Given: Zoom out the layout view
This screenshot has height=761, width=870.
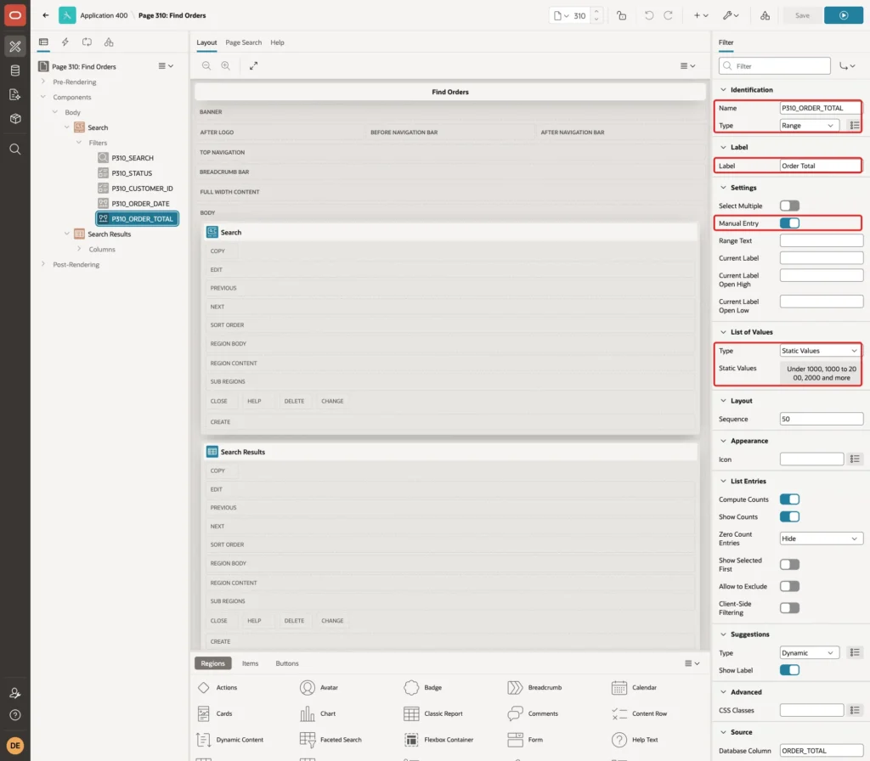Looking at the screenshot, I should [x=206, y=65].
